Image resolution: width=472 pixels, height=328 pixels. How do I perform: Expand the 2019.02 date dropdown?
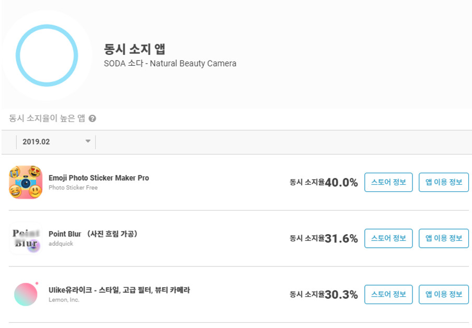point(56,142)
